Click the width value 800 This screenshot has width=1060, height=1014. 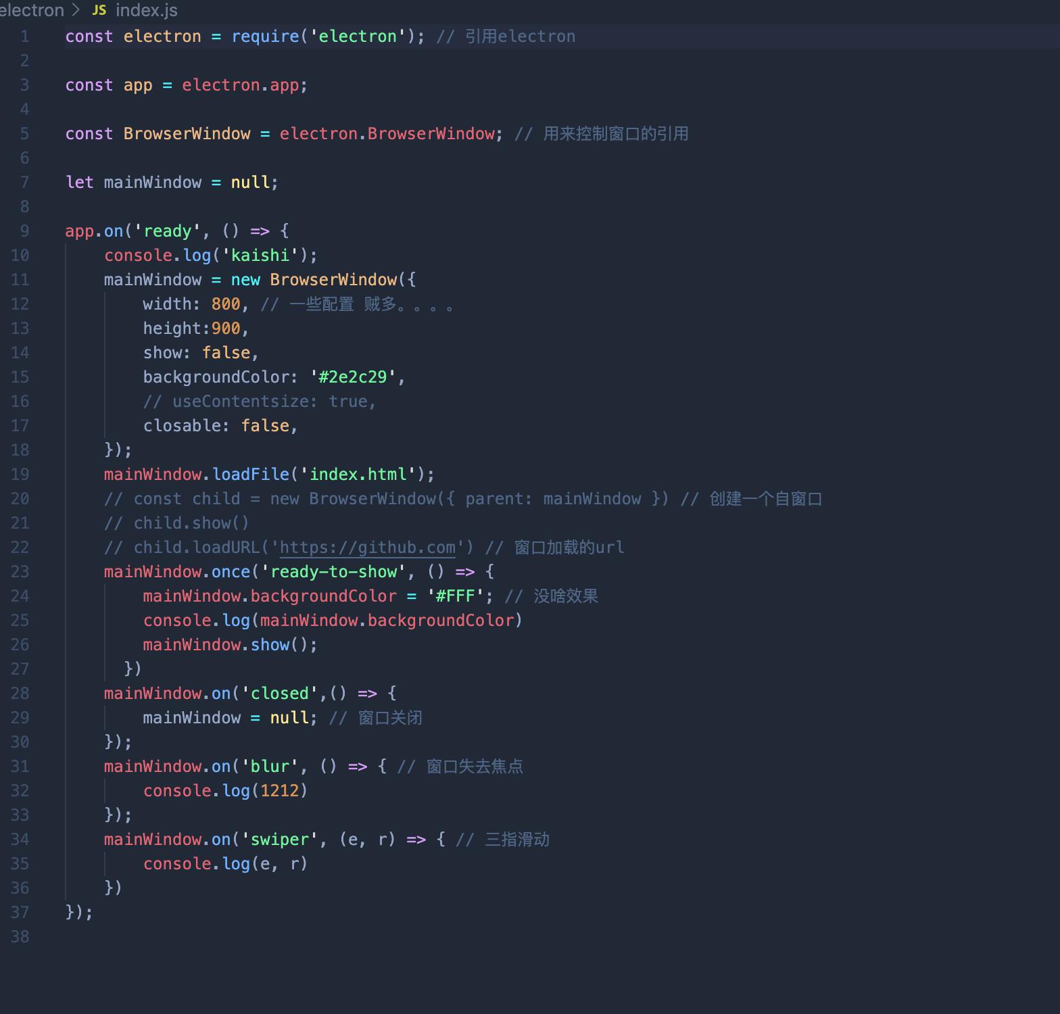pos(226,304)
